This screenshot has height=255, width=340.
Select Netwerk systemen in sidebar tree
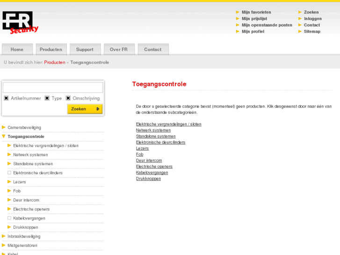pyautogui.click(x=30, y=155)
